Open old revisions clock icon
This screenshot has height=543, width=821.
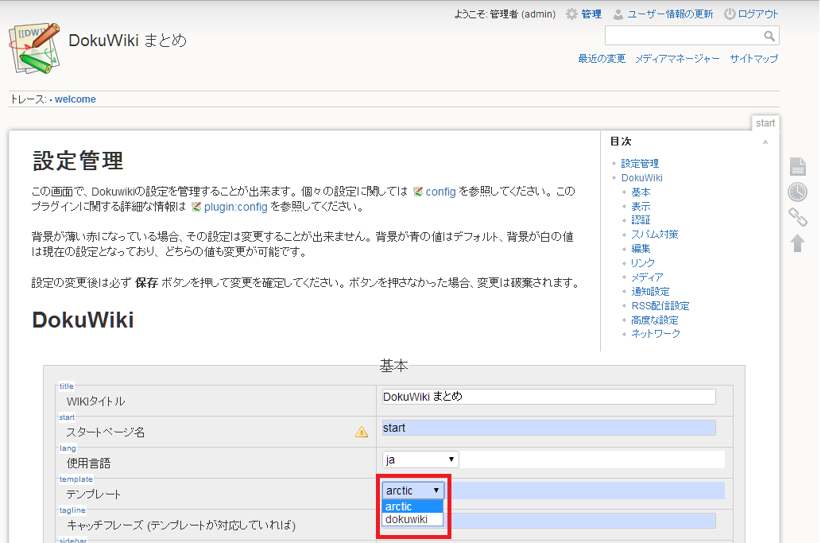797,192
